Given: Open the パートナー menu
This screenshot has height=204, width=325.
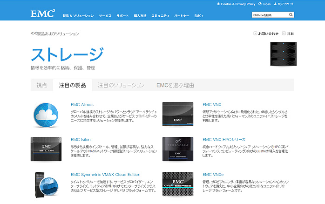Looking at the screenshot, I should 182,16.
